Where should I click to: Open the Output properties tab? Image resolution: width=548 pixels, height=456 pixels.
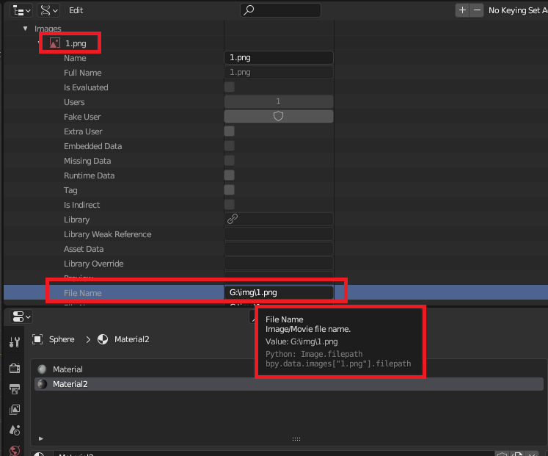(15, 389)
